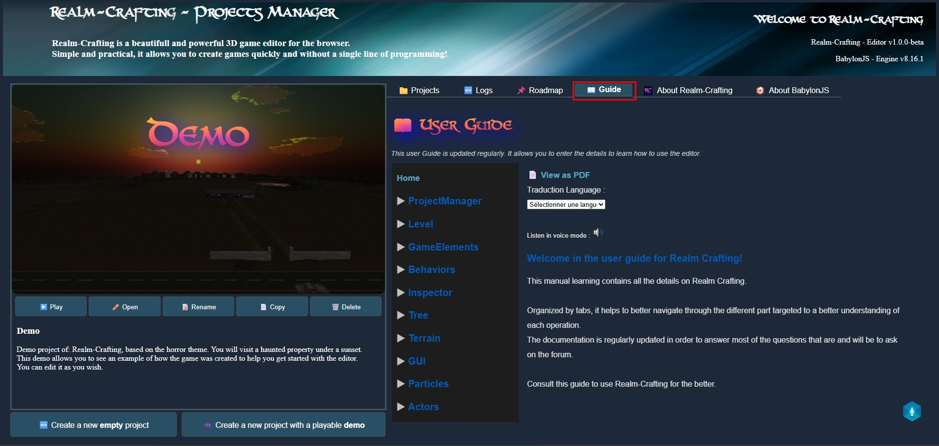Image resolution: width=939 pixels, height=446 pixels.
Task: Click the 'Demo' project name heading
Action: pyautogui.click(x=28, y=331)
